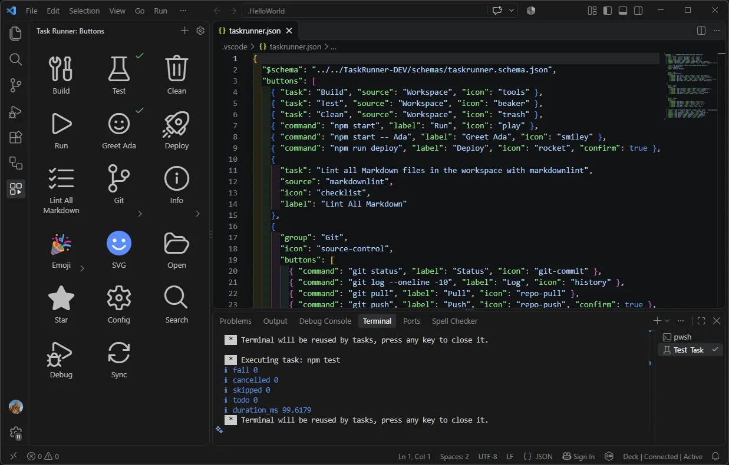Click the UTF-8 encoding indicator
The image size is (729, 465).
tap(488, 456)
